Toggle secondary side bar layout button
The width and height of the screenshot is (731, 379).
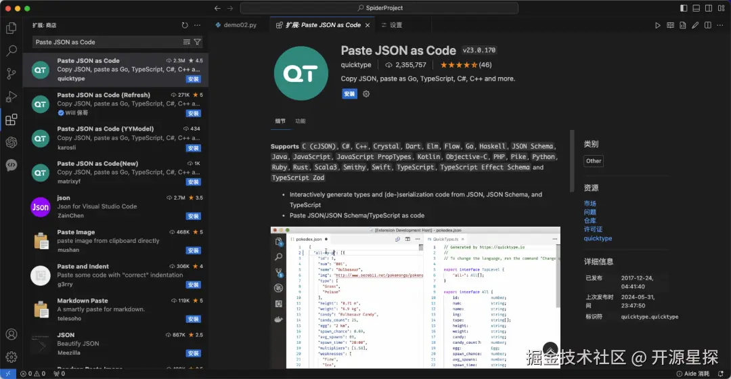click(x=709, y=8)
